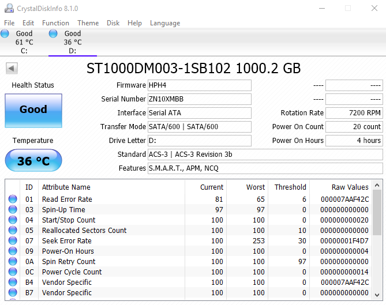The width and height of the screenshot is (386, 305).
Task: Select the C: drive tab
Action: (24, 42)
